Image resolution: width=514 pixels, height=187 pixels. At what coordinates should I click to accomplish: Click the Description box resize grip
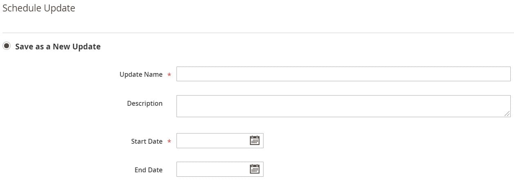point(507,114)
